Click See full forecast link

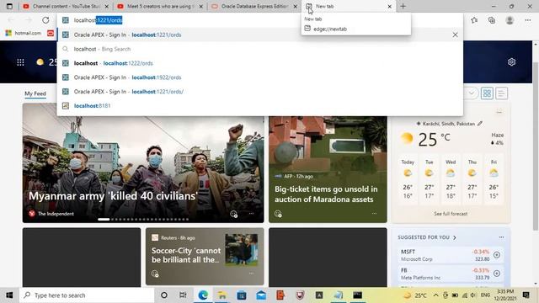pos(451,214)
